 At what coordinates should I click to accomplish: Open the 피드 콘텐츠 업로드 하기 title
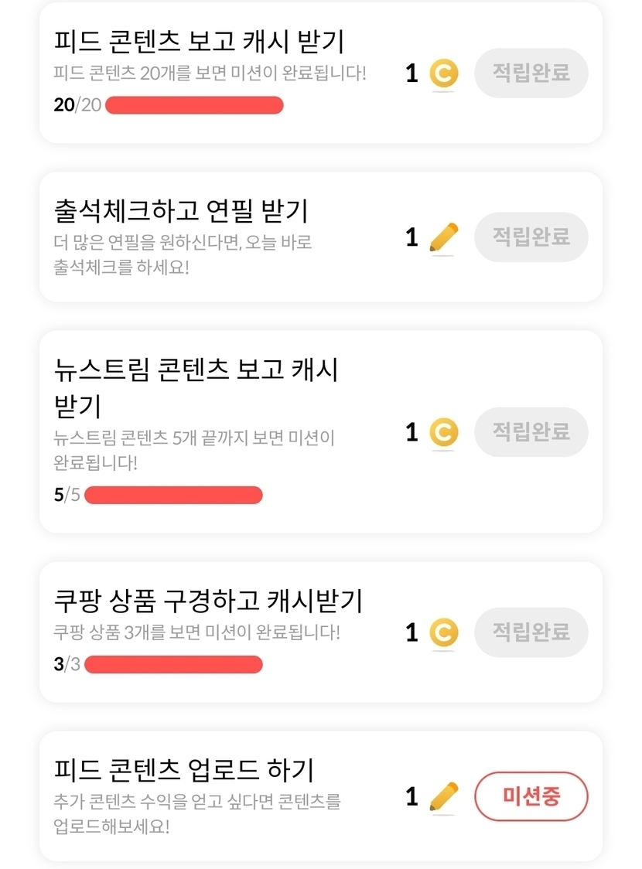click(x=184, y=770)
